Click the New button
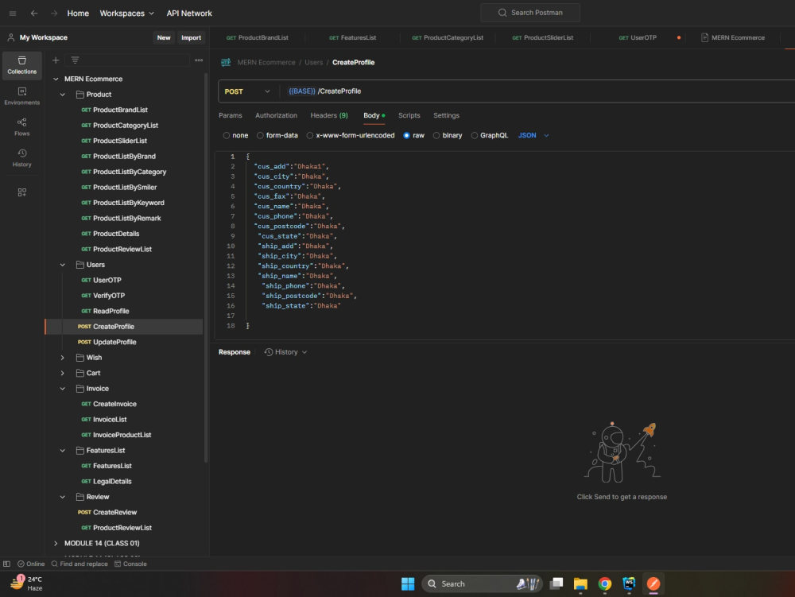 [164, 37]
